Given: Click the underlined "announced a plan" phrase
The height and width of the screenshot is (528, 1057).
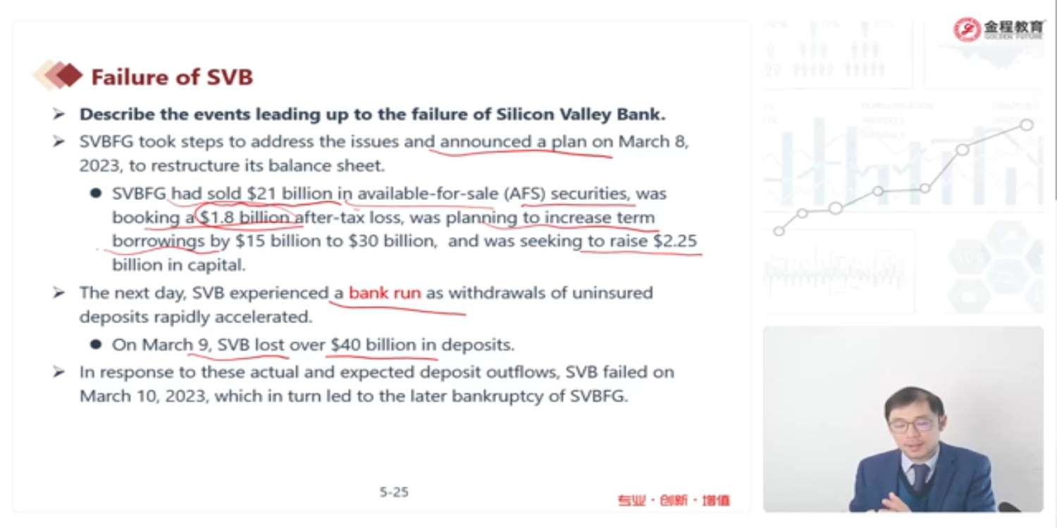Looking at the screenshot, I should click(513, 142).
